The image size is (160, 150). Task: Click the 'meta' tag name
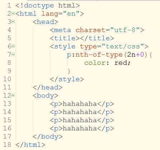(x=63, y=30)
